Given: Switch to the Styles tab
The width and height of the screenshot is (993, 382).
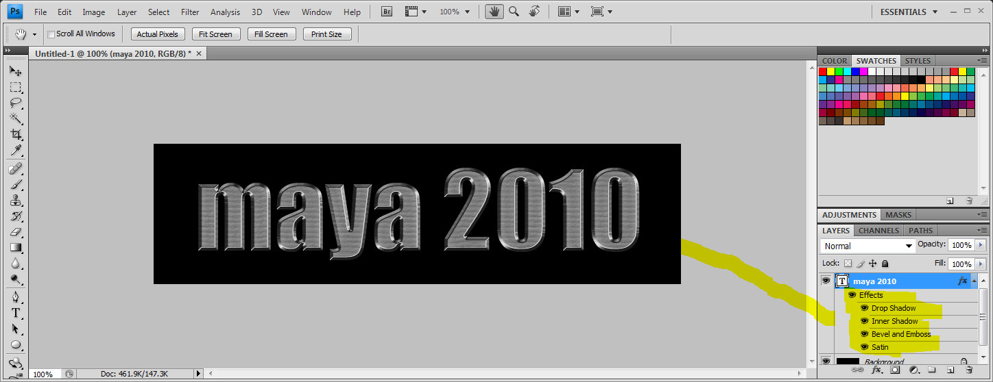Looking at the screenshot, I should (918, 61).
